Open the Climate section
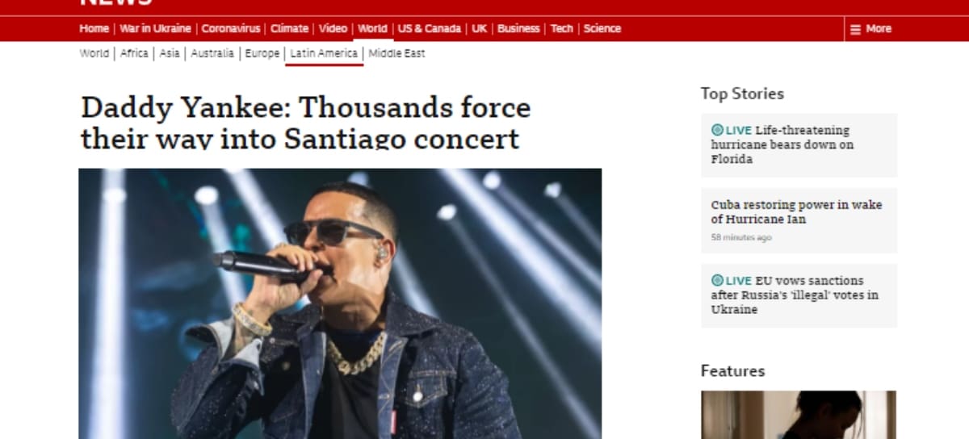Image resolution: width=969 pixels, height=439 pixels. (x=289, y=28)
